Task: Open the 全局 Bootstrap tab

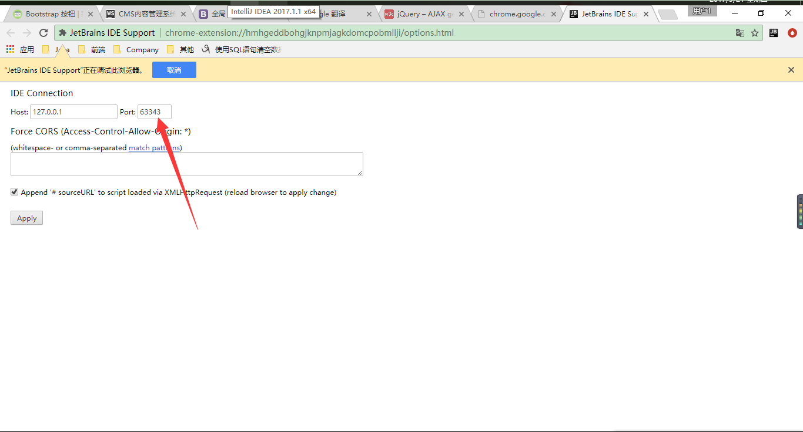Action: click(213, 14)
